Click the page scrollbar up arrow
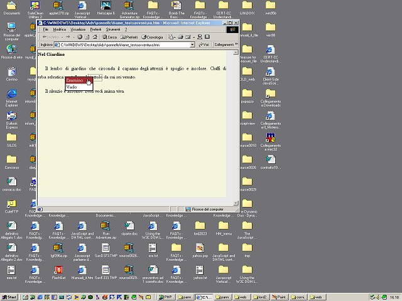This screenshot has height=301, width=402. 236,52
